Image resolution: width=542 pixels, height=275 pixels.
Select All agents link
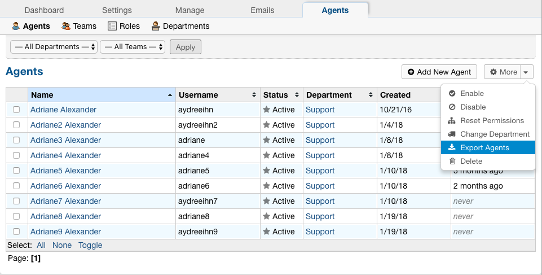pos(41,245)
